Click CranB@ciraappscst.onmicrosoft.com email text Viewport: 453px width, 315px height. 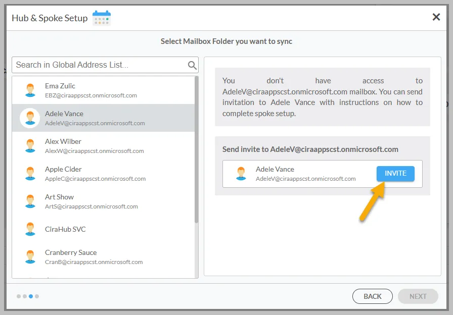pos(94,262)
